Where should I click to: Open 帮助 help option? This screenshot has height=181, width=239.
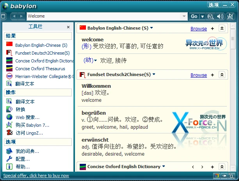(x=23, y=167)
